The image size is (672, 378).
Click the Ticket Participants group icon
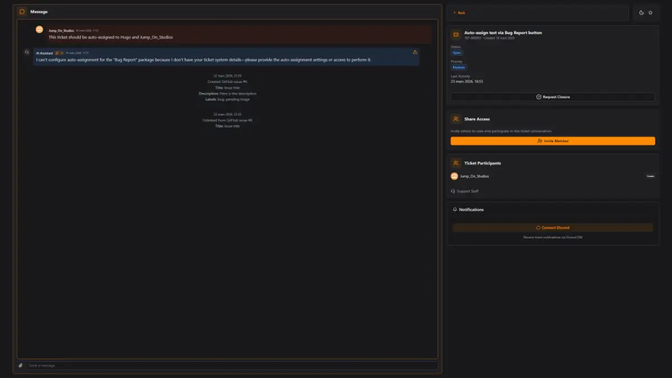(456, 163)
